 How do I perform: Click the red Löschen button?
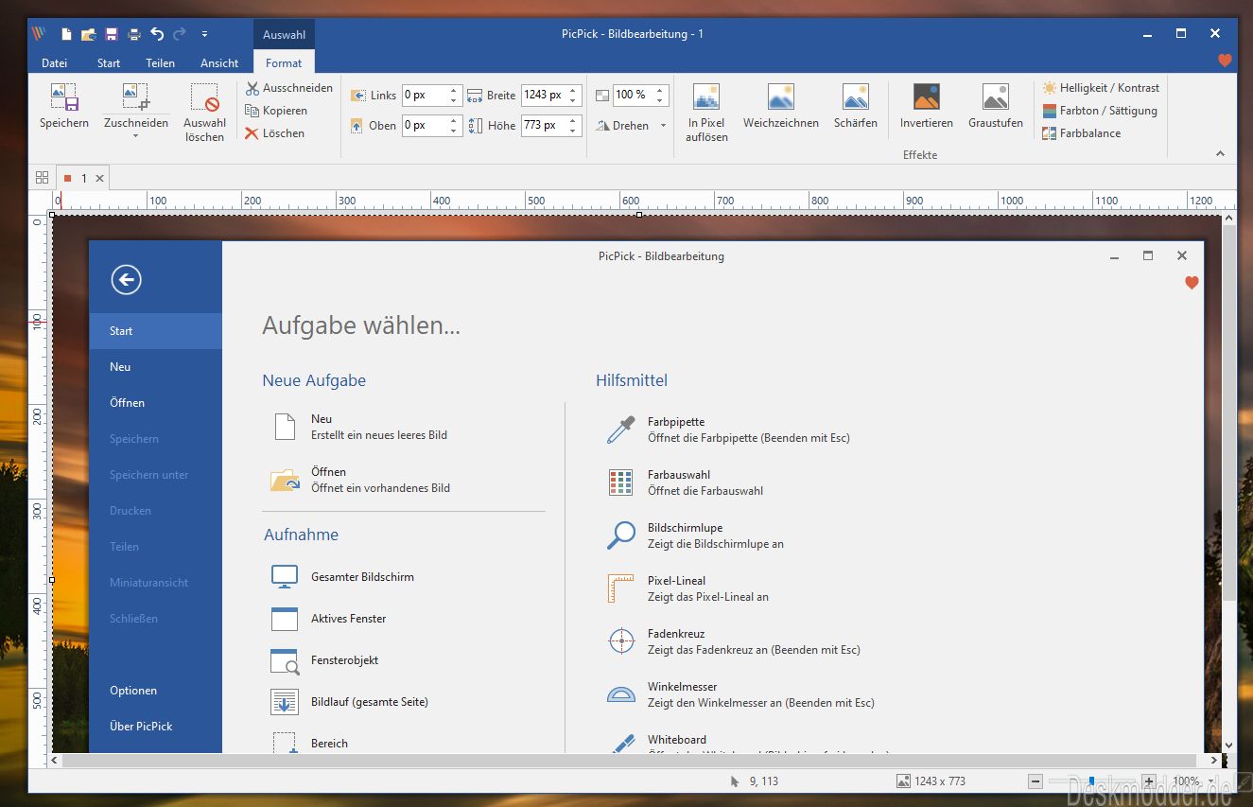274,133
